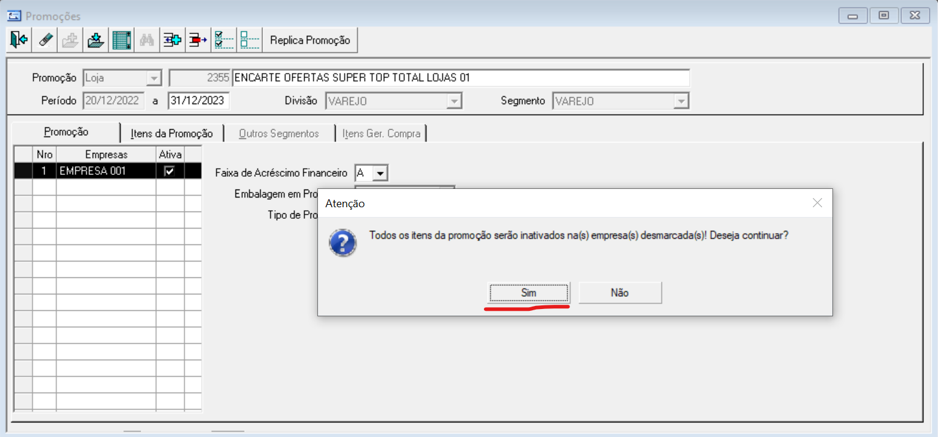Viewport: 938px width, 437px height.
Task: Click the greyed binoculars search icon
Action: (147, 40)
